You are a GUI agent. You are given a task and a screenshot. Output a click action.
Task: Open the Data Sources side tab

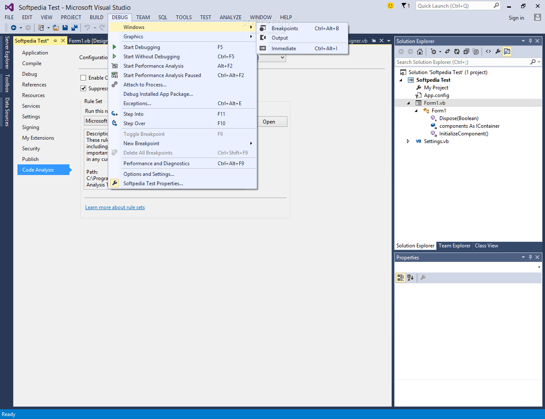pyautogui.click(x=7, y=112)
